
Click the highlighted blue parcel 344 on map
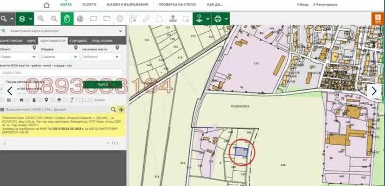tap(241, 152)
